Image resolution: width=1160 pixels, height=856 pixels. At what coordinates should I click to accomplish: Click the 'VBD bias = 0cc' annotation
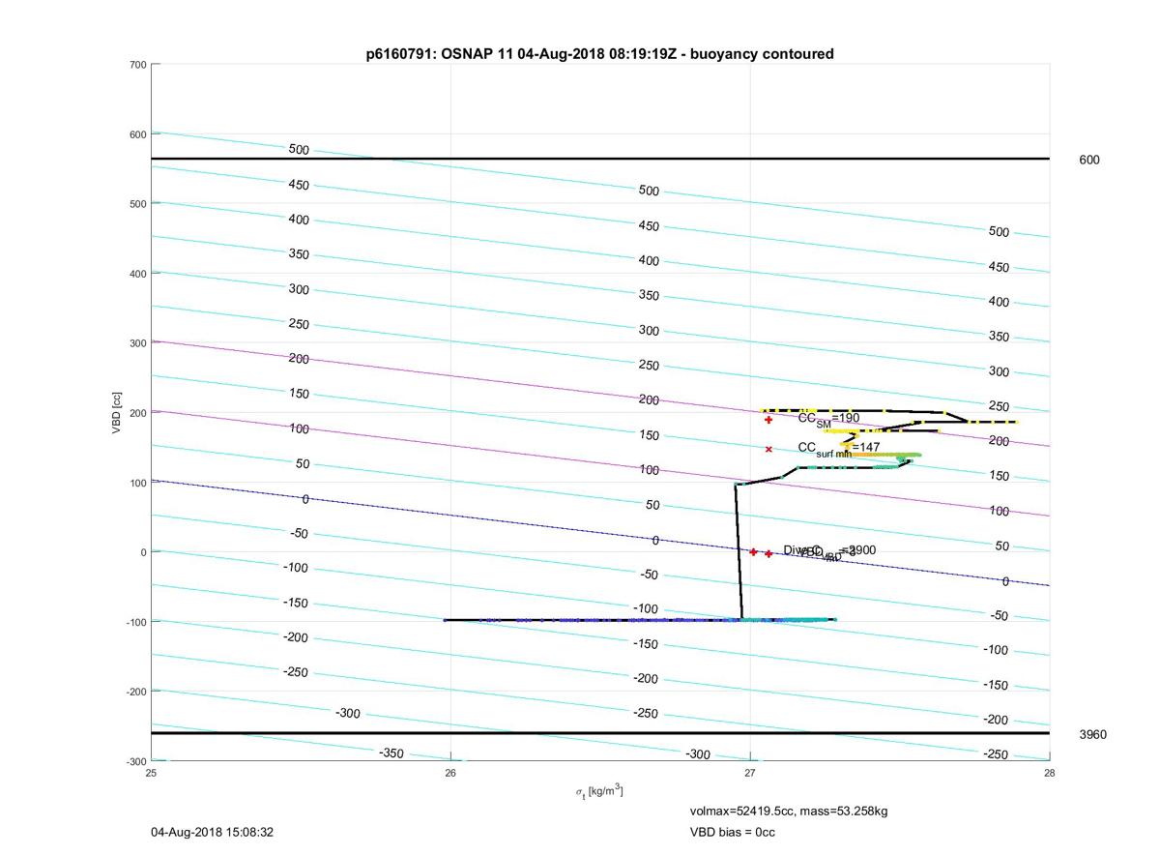pos(732,832)
